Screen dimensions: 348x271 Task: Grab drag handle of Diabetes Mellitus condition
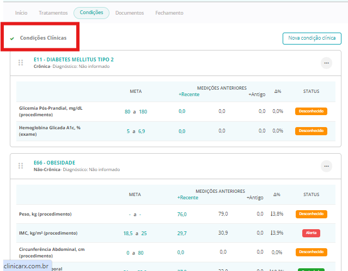[21, 63]
